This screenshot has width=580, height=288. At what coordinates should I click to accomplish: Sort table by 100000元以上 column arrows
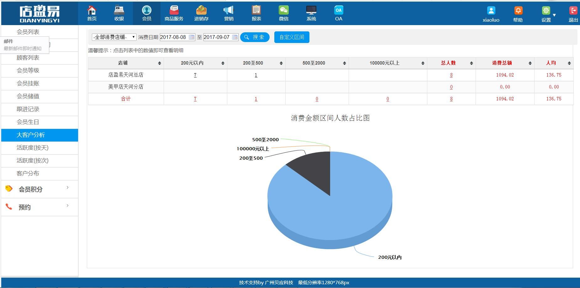coord(423,63)
